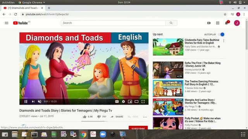Viewport: 248px width, 139px height.
Task: Click the search magnifier button
Action: pyautogui.click(x=171, y=23)
